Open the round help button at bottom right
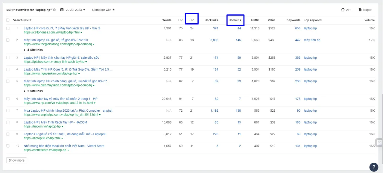The width and height of the screenshot is (383, 173). coord(374,167)
